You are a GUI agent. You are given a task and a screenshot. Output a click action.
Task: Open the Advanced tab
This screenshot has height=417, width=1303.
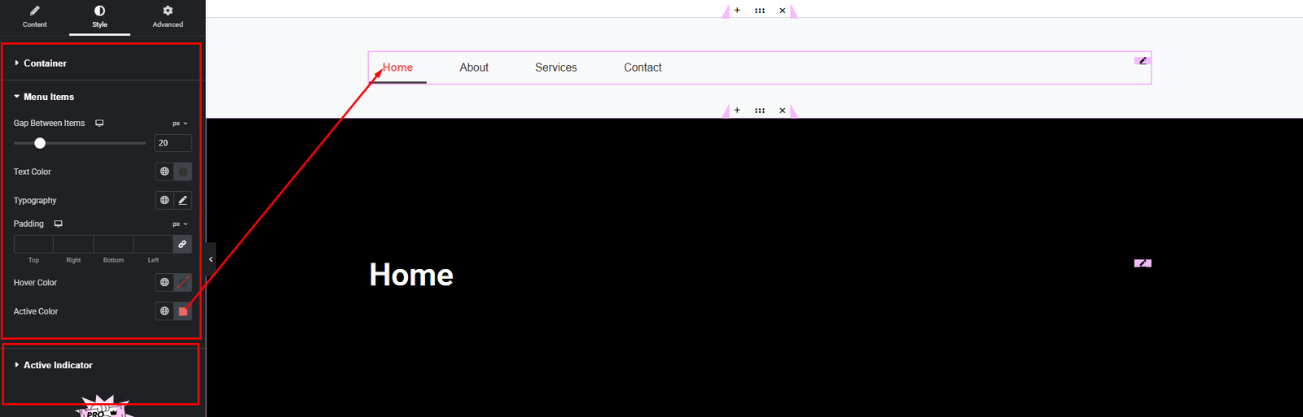click(168, 16)
